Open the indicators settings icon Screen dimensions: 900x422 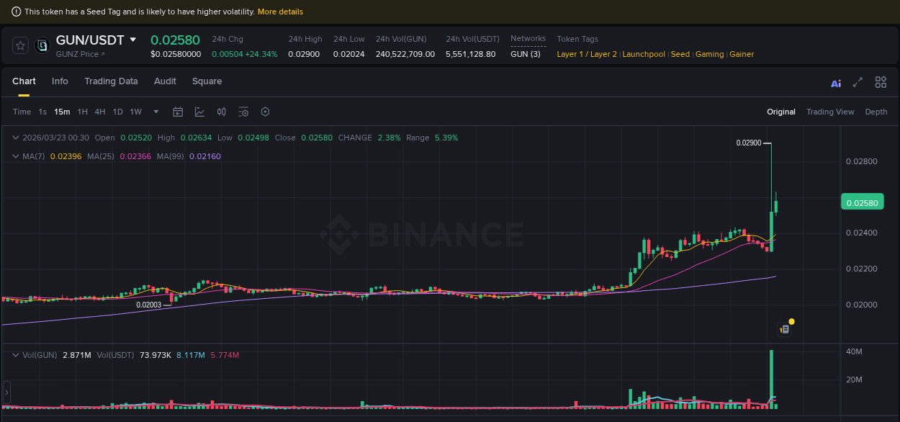[243, 112]
